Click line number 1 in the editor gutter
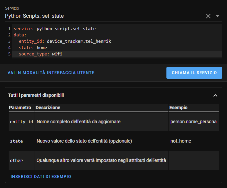The height and width of the screenshot is (188, 227). [9, 29]
